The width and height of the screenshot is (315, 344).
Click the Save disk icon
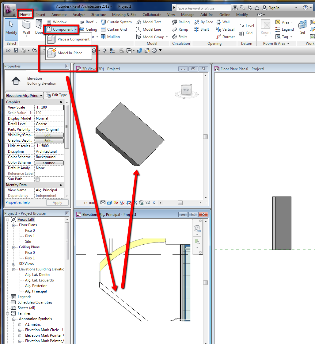point(16,51)
